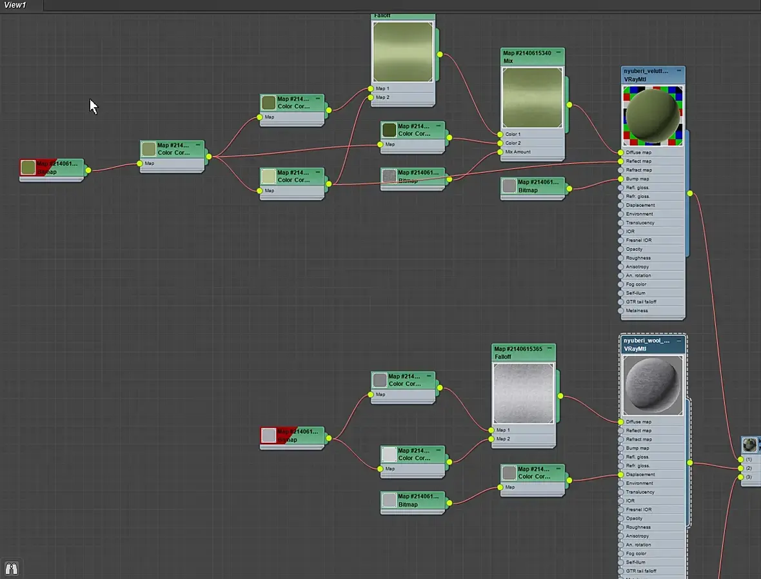This screenshot has height=579, width=761.
Task: Click the Mix node Color 2 input socket
Action: [x=500, y=142]
